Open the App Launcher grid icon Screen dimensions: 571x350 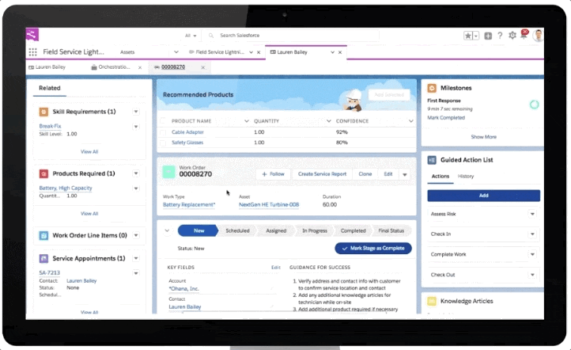[x=33, y=51]
